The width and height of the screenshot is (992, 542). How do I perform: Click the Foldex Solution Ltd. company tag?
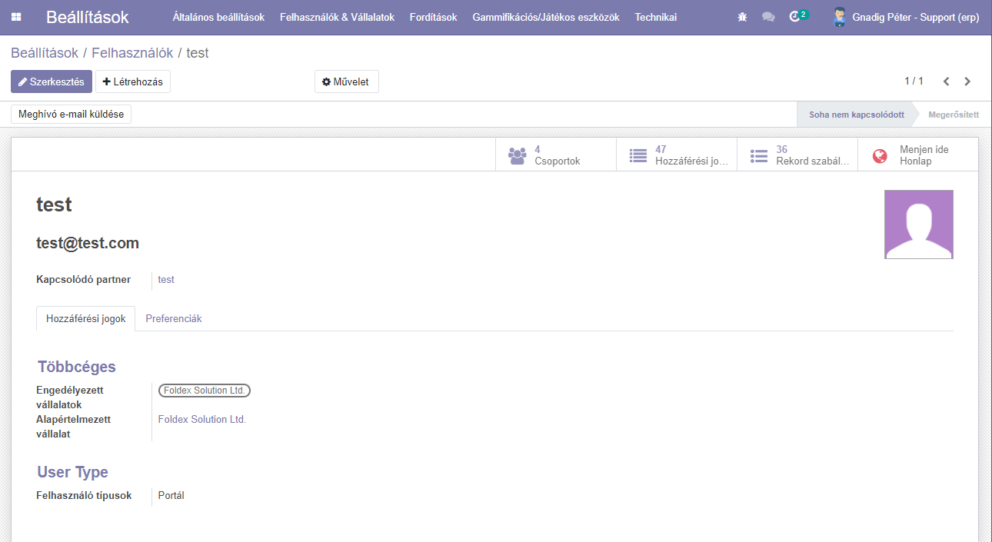205,391
